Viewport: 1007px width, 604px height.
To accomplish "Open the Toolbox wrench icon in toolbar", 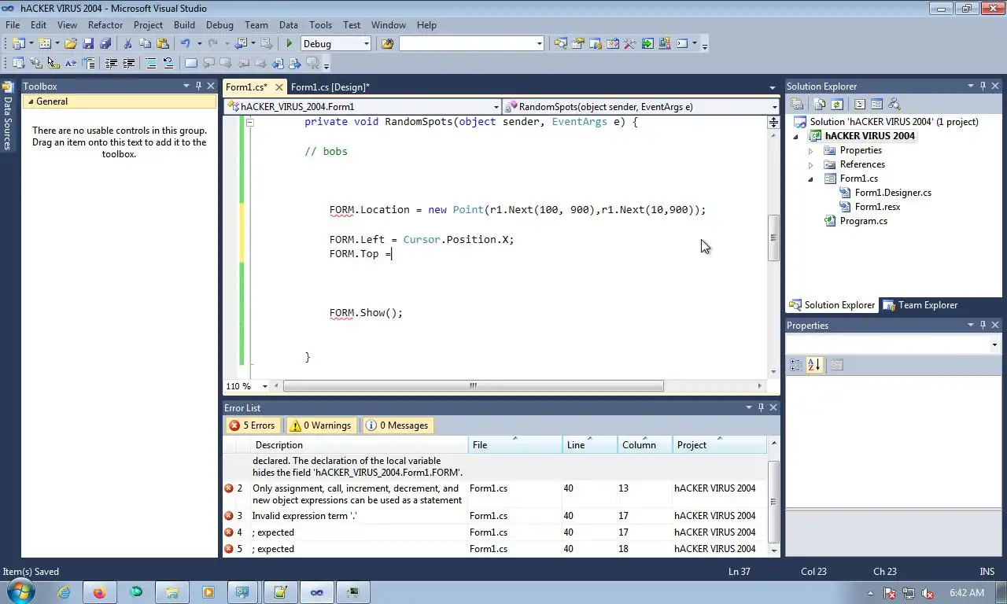I will pos(629,44).
